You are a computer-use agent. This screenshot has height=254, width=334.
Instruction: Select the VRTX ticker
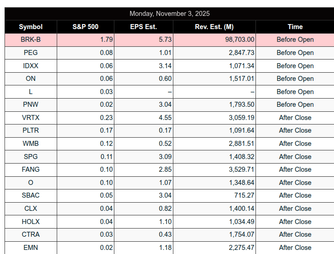coord(30,118)
